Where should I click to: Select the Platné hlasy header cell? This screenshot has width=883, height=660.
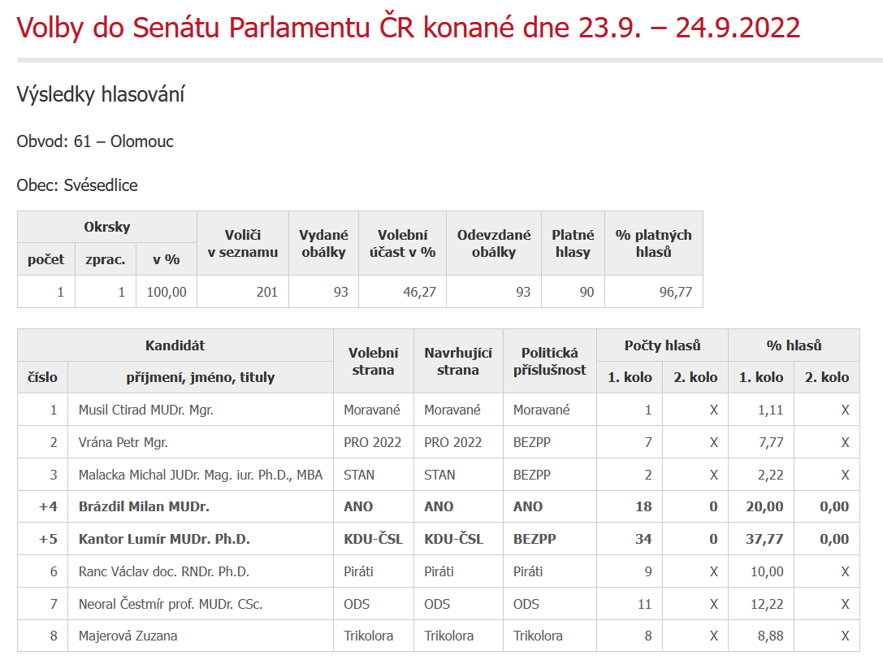click(x=573, y=244)
